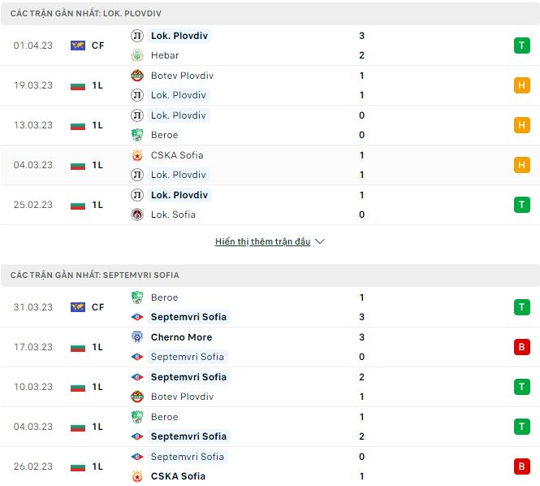This screenshot has height=486, width=540.
Task: Click the Hebar team crest icon
Action: tap(137, 55)
